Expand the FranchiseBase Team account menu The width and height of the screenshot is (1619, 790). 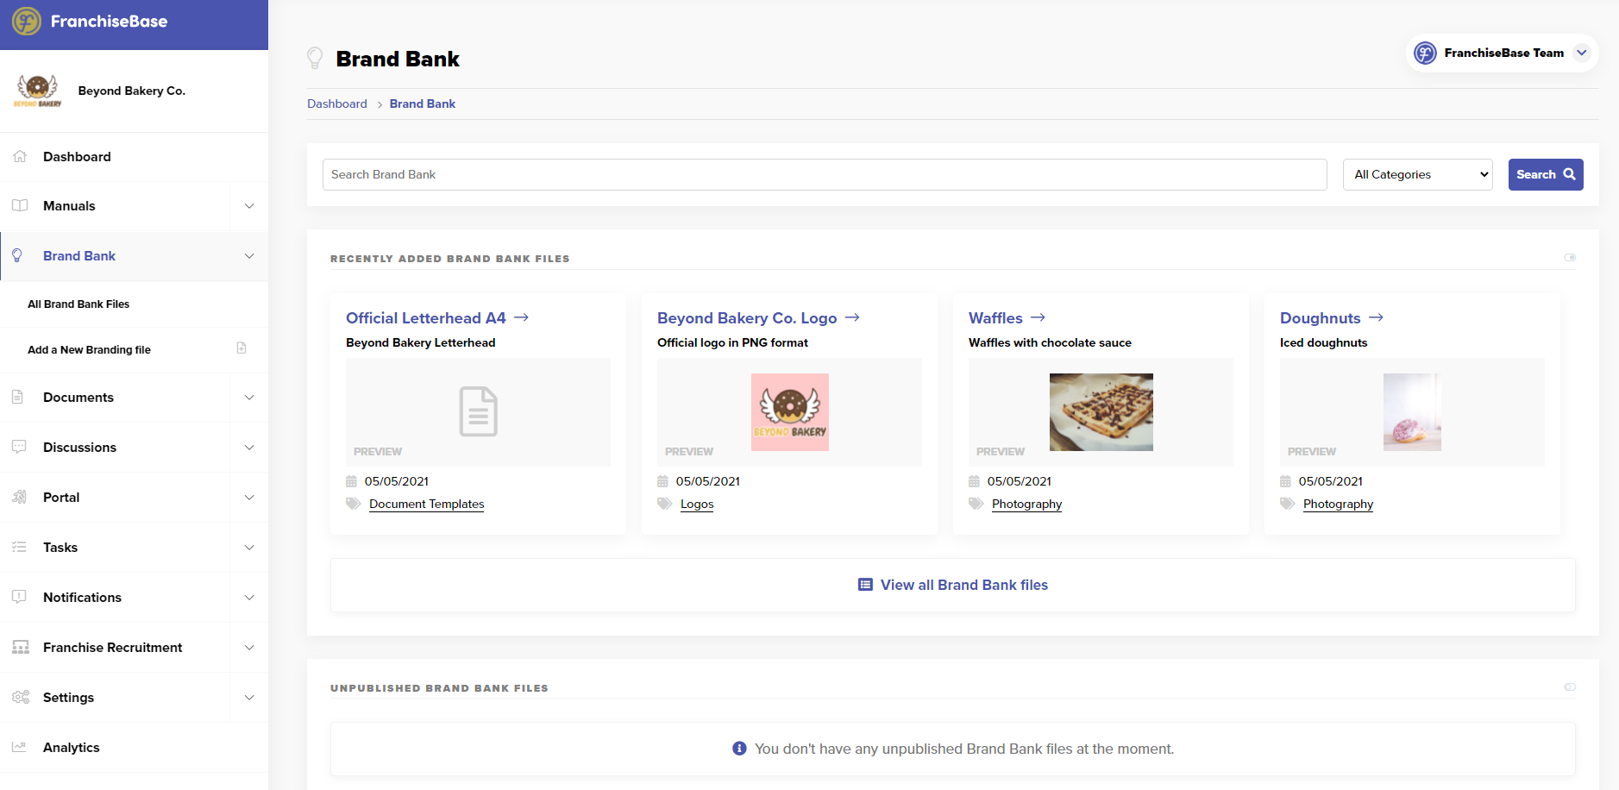(1581, 53)
